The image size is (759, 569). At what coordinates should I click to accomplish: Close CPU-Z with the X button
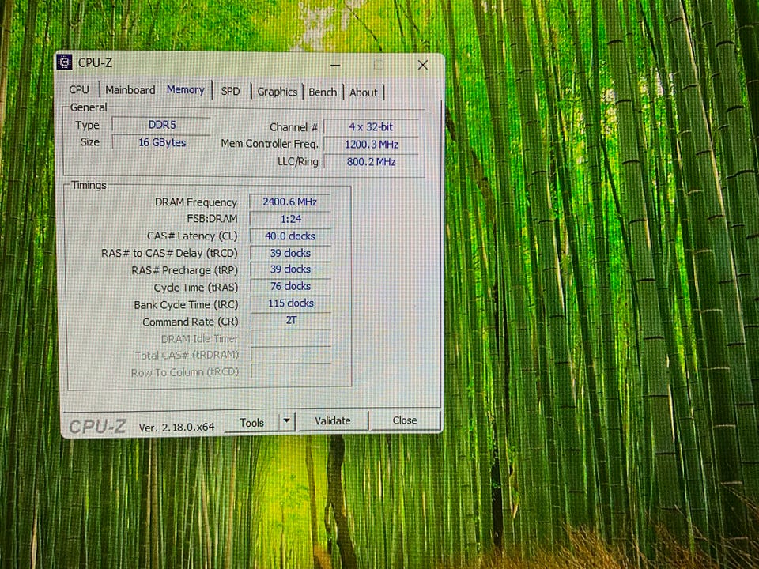pyautogui.click(x=422, y=65)
